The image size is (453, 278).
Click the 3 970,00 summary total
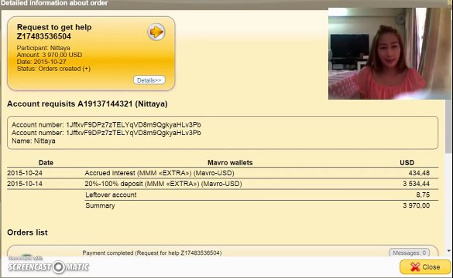tap(417, 205)
